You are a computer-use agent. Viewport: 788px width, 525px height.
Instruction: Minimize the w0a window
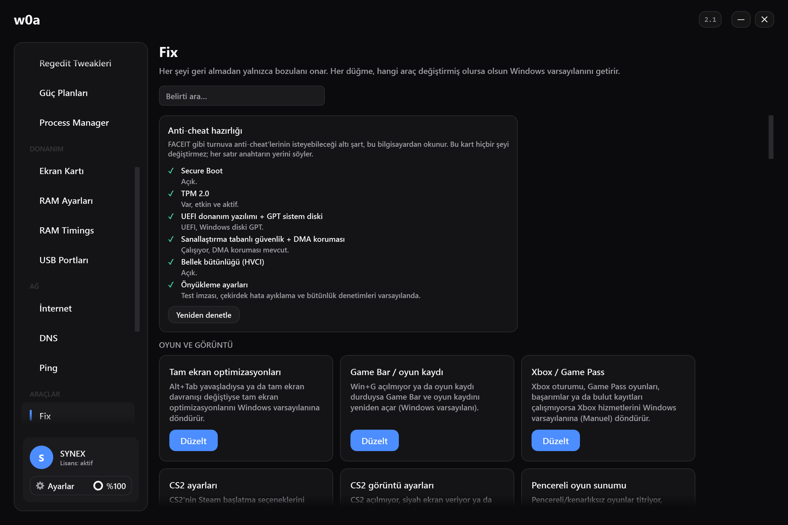tap(741, 19)
